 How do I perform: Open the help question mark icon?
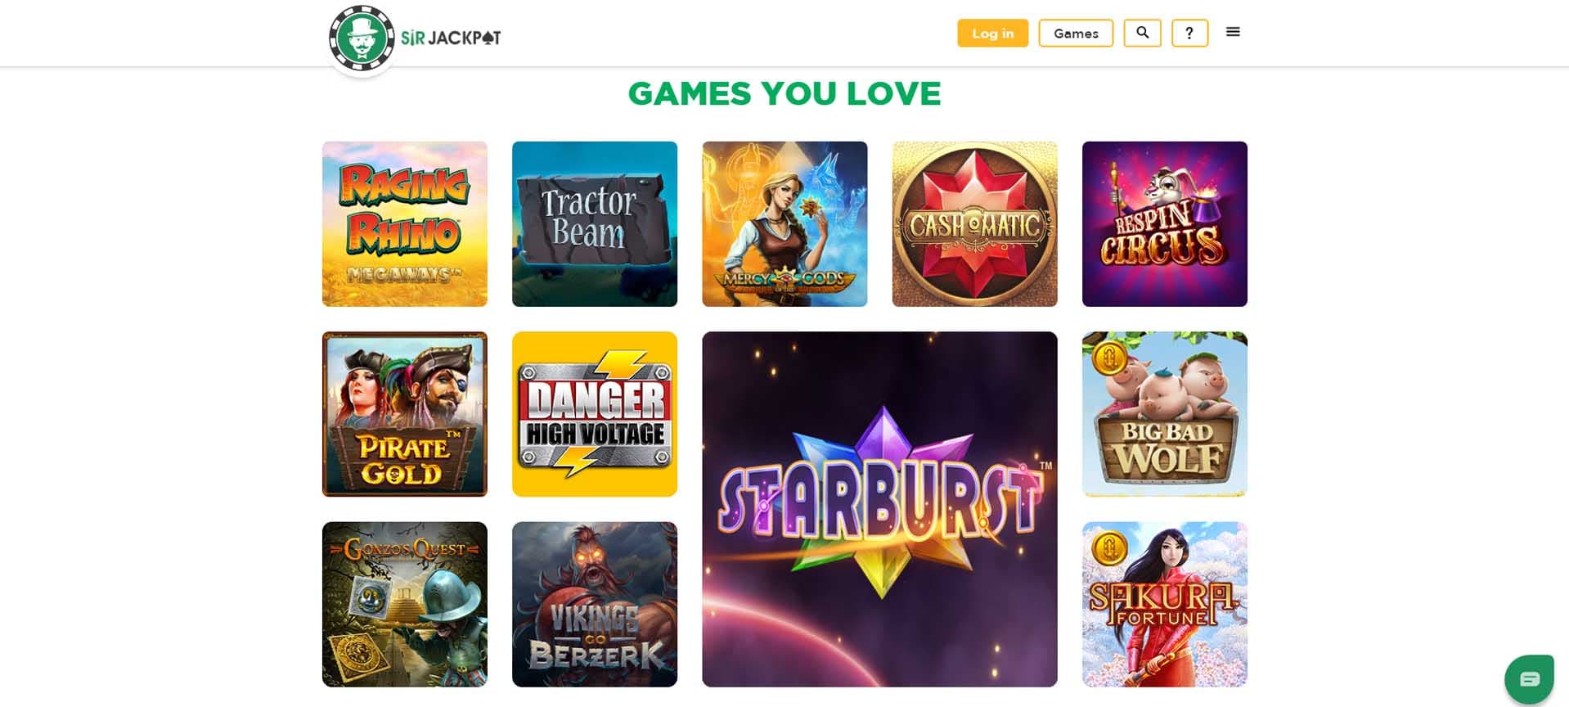(1189, 33)
